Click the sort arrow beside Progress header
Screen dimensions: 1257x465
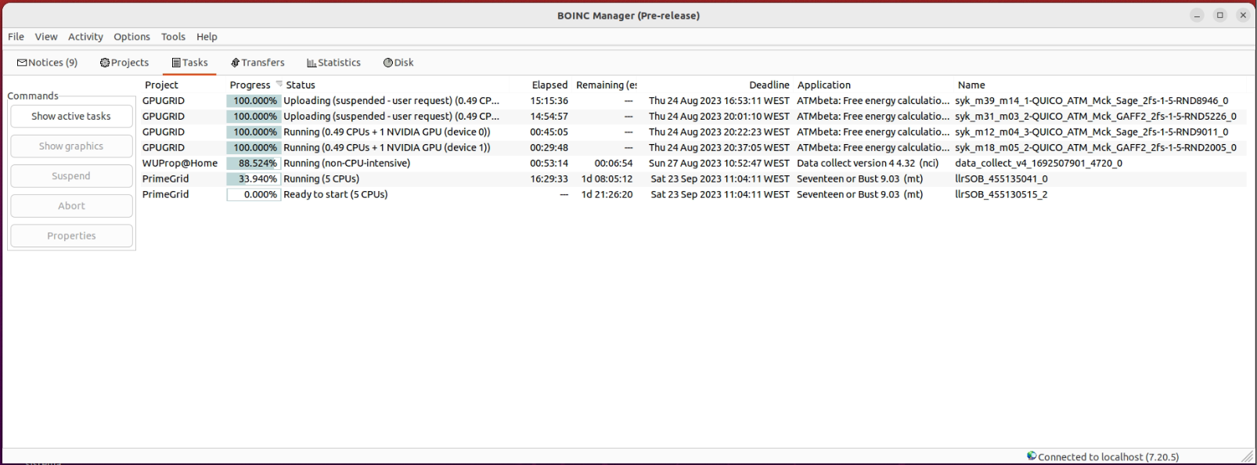pyautogui.click(x=279, y=85)
